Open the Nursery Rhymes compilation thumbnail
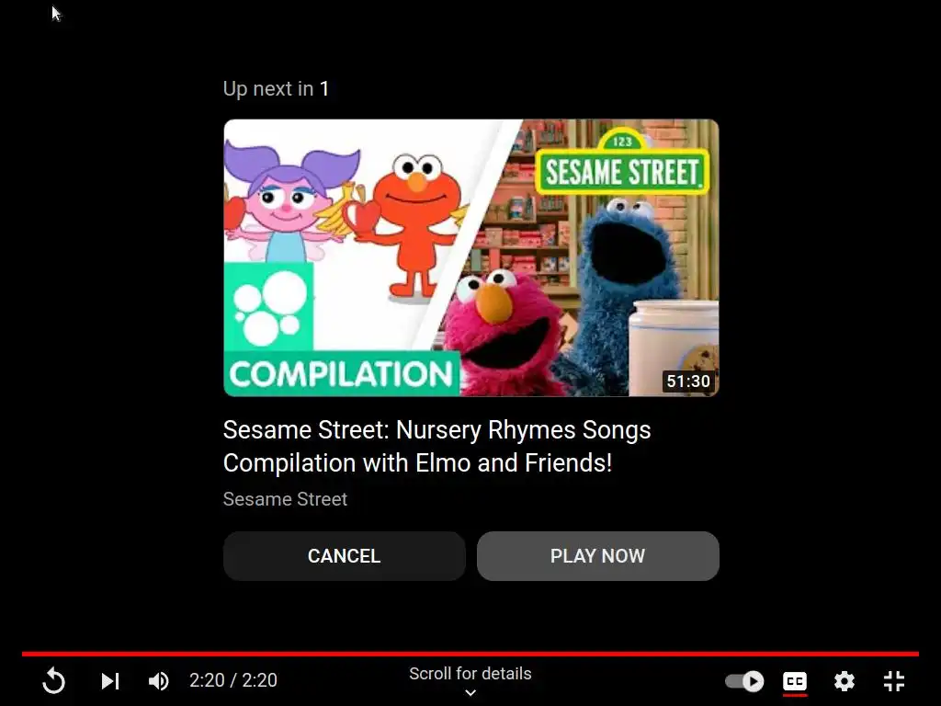The image size is (941, 706). [471, 257]
